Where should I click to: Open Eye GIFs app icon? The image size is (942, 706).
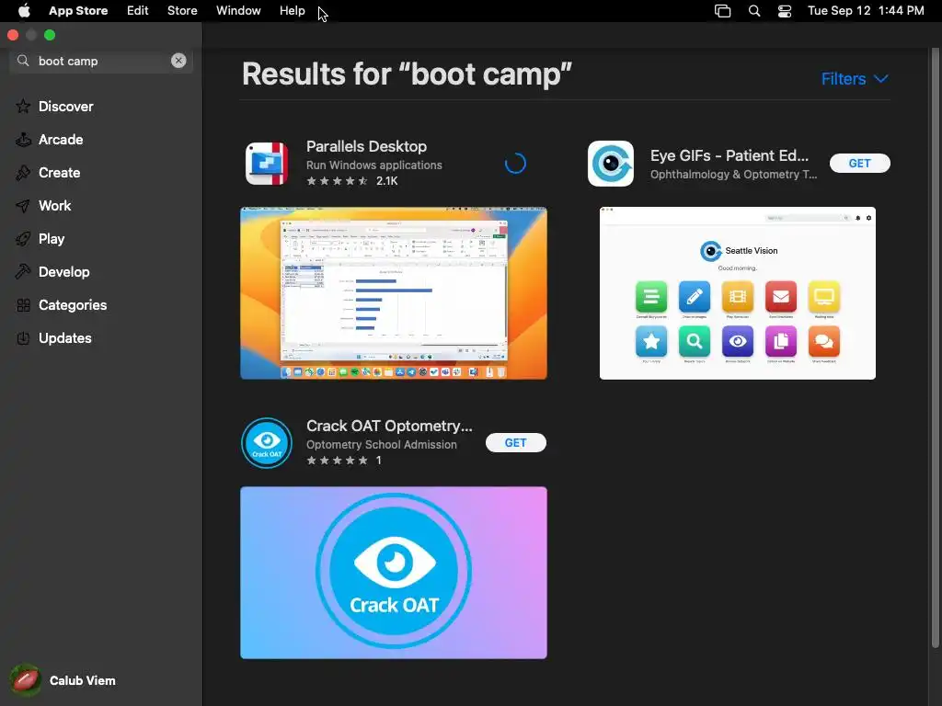611,164
